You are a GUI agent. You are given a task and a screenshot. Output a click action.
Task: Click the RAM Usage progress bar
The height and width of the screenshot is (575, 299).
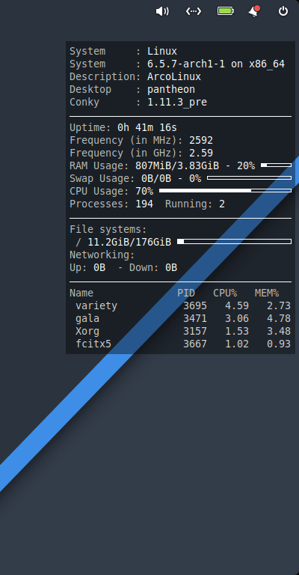coord(276,165)
